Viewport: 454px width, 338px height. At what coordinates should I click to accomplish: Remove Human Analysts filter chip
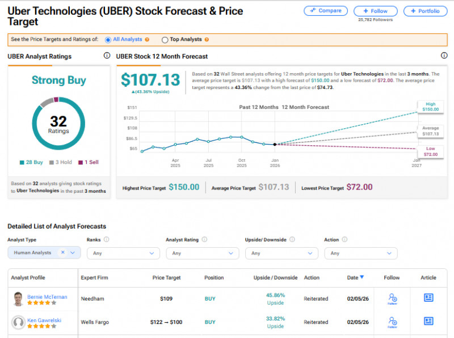pyautogui.click(x=62, y=253)
